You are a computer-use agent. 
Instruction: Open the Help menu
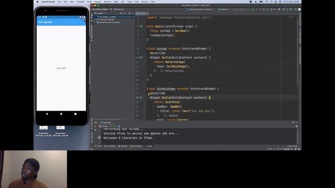click(x=152, y=2)
